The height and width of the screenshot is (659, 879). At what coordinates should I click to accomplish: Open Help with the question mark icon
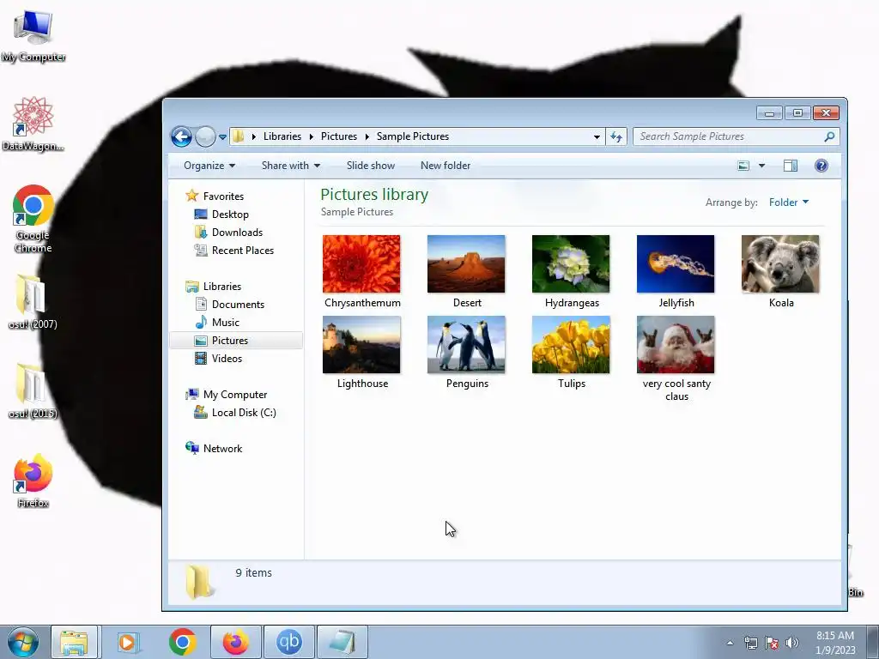point(821,166)
